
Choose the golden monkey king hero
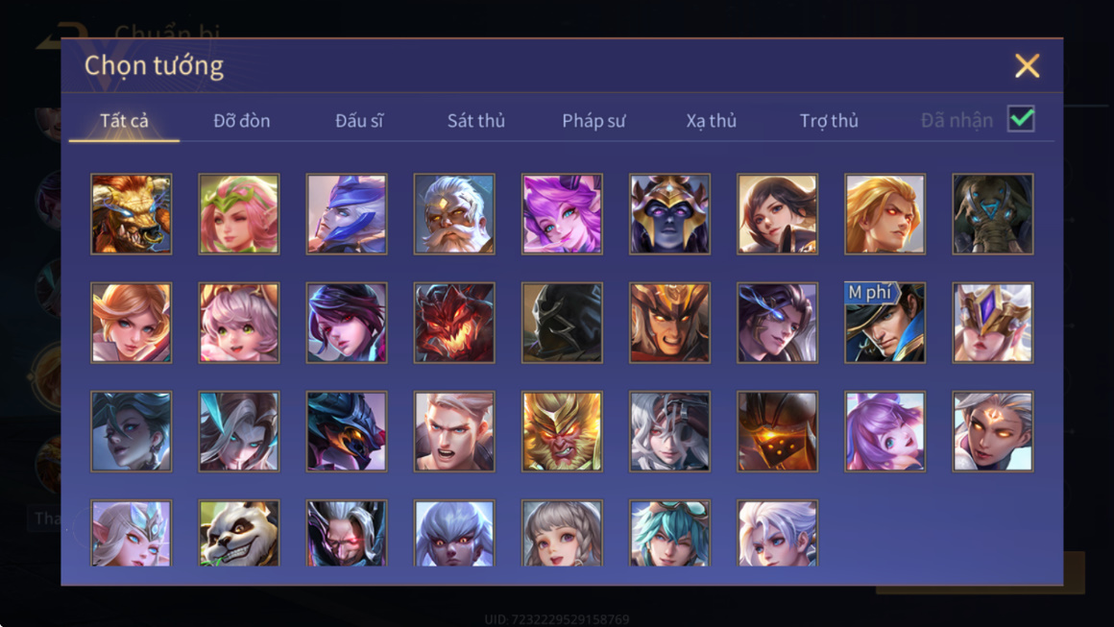click(562, 431)
